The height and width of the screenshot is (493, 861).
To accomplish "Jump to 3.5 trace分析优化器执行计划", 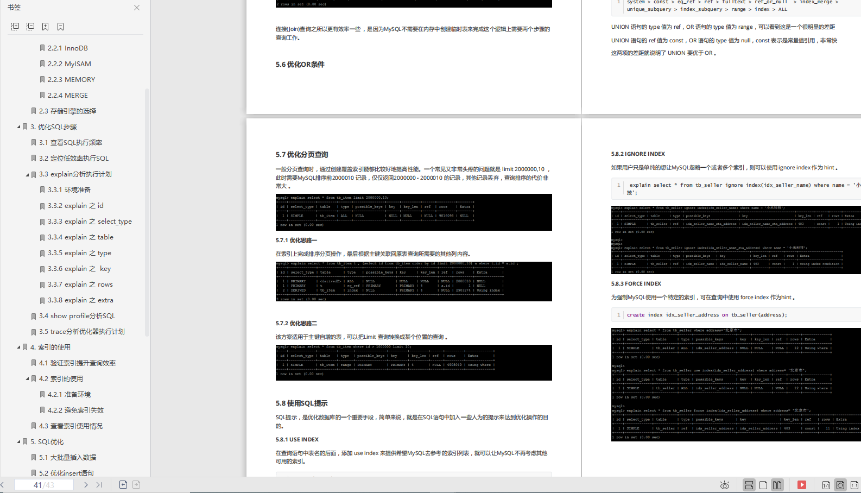I will 82,332.
